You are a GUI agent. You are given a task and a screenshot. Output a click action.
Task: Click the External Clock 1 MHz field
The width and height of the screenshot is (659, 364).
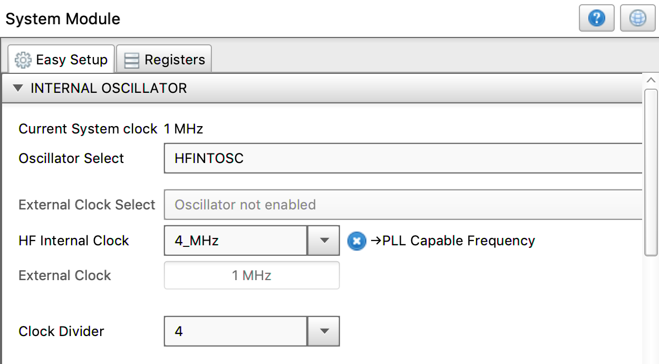[x=251, y=275]
